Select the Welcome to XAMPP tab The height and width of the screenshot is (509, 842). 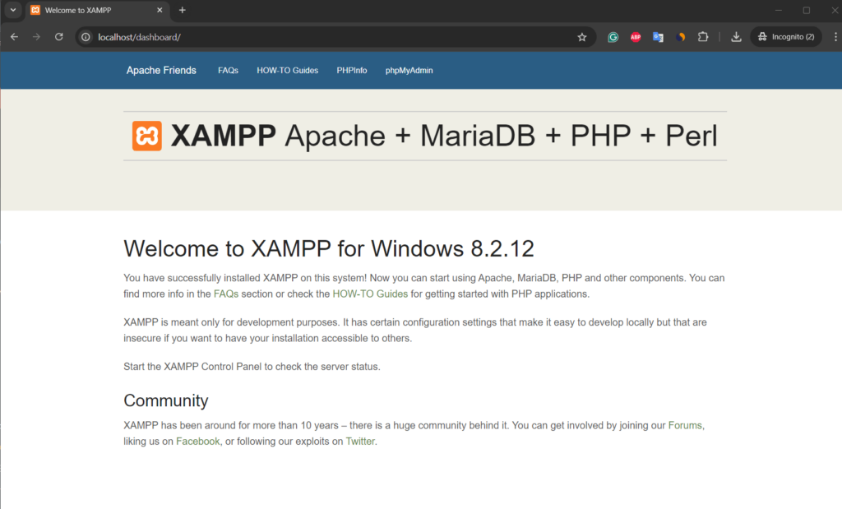[x=97, y=10]
